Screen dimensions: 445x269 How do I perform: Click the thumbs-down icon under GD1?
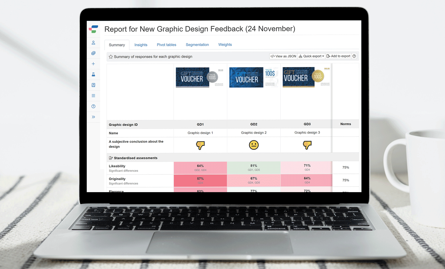click(x=200, y=145)
